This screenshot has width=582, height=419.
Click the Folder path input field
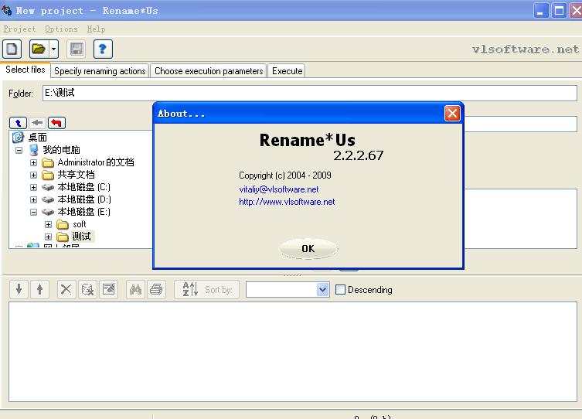click(x=310, y=93)
